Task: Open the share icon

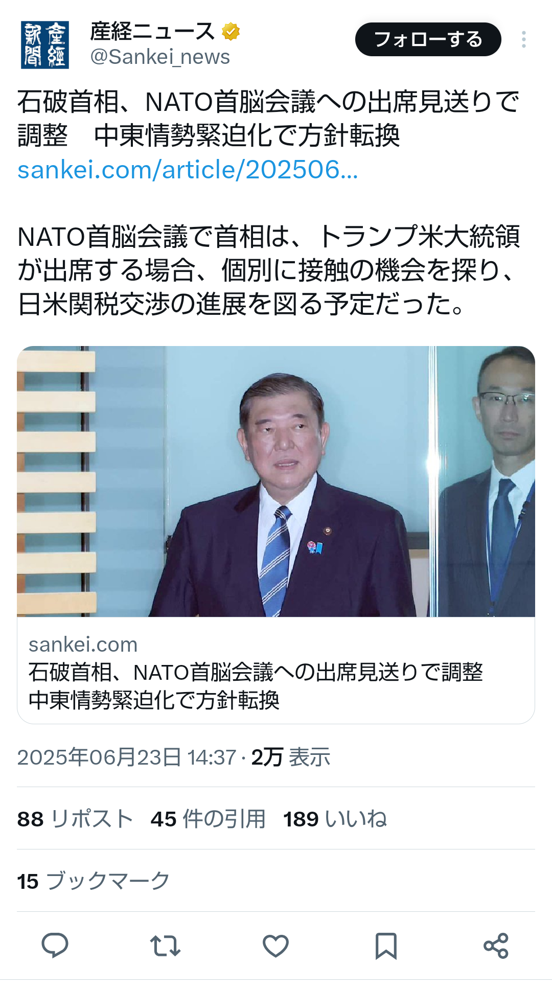Action: click(496, 946)
